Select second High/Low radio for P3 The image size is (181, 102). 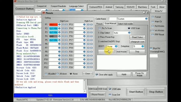pyautogui.click(x=66, y=32)
